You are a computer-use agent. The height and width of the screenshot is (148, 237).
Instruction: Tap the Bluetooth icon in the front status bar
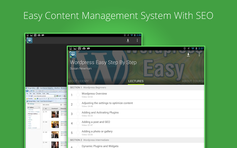point(184,48)
